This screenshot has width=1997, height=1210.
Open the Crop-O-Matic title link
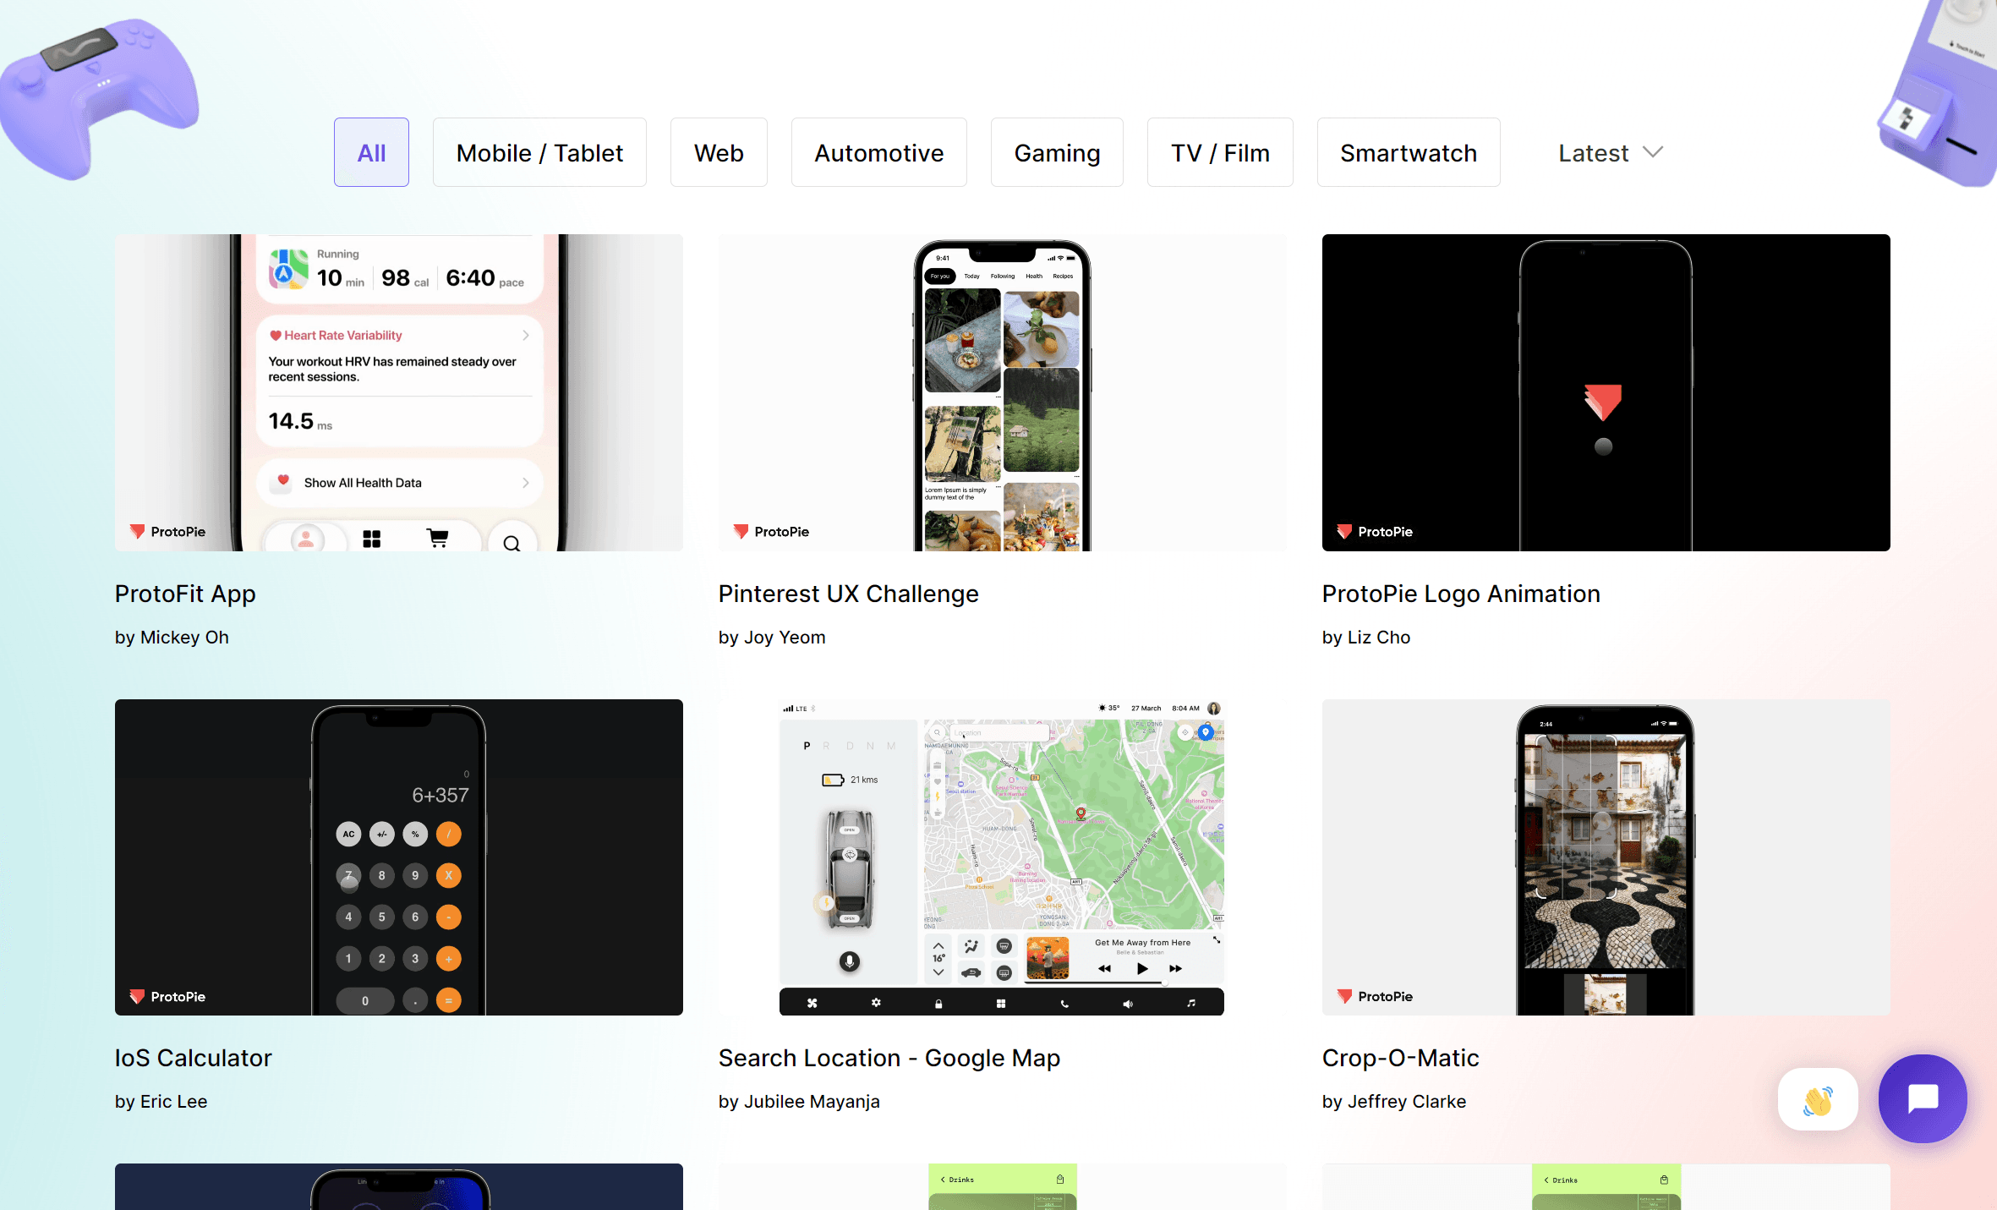(x=1400, y=1059)
